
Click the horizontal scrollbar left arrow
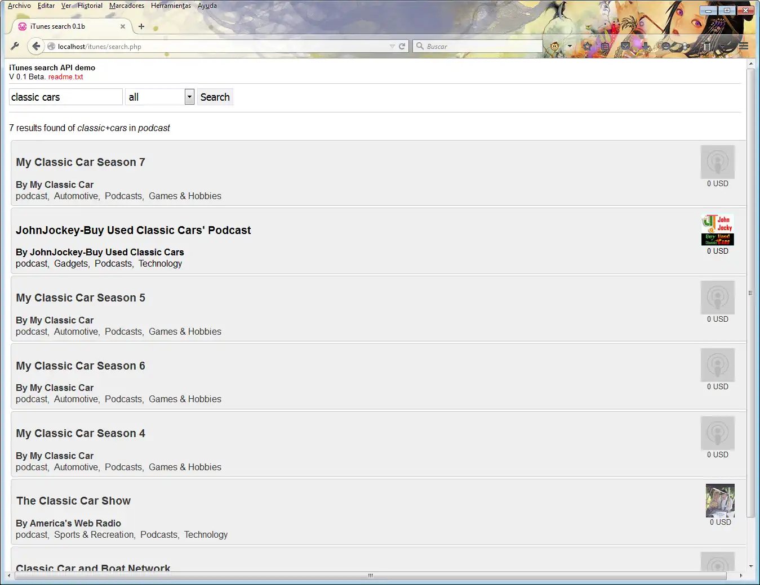coord(9,575)
